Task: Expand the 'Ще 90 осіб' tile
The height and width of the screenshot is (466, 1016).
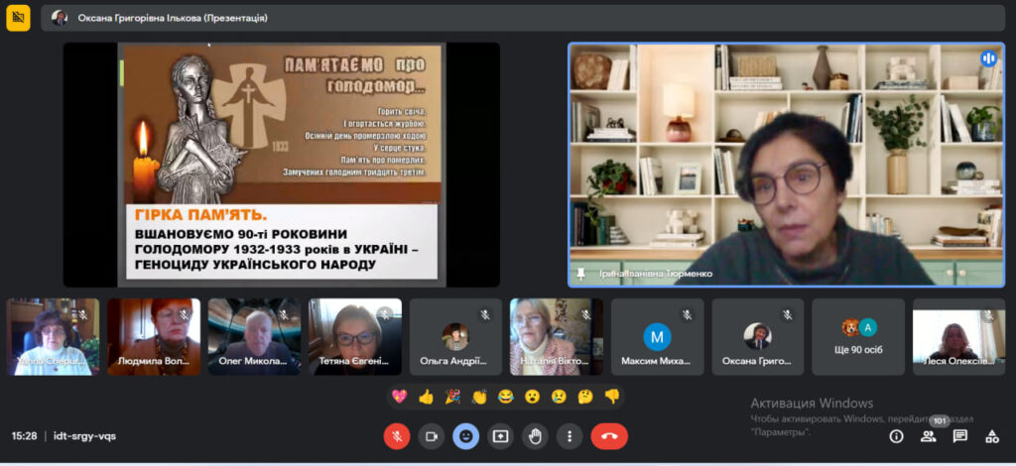Action: 858,337
